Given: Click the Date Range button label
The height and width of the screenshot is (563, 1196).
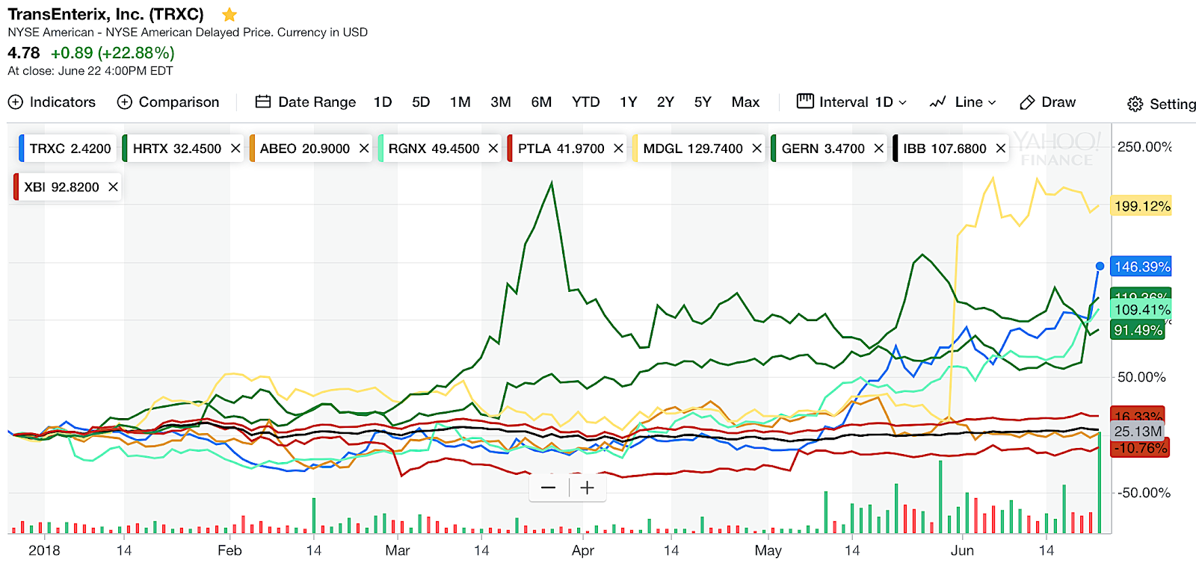Looking at the screenshot, I should 317,102.
